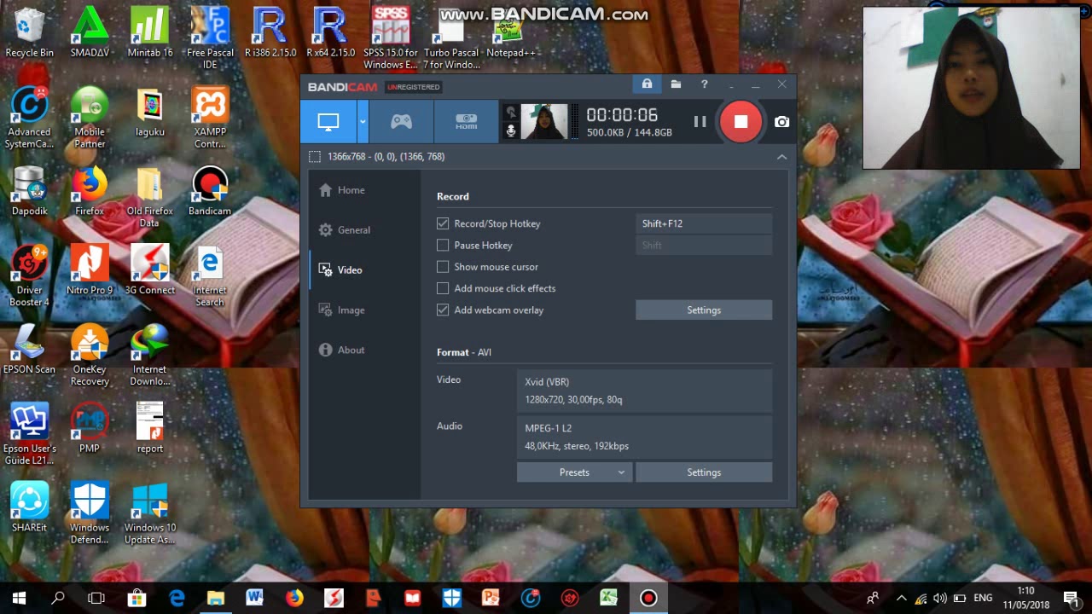Enable Show mouse cursor checkbox
This screenshot has width=1092, height=614.
point(443,267)
